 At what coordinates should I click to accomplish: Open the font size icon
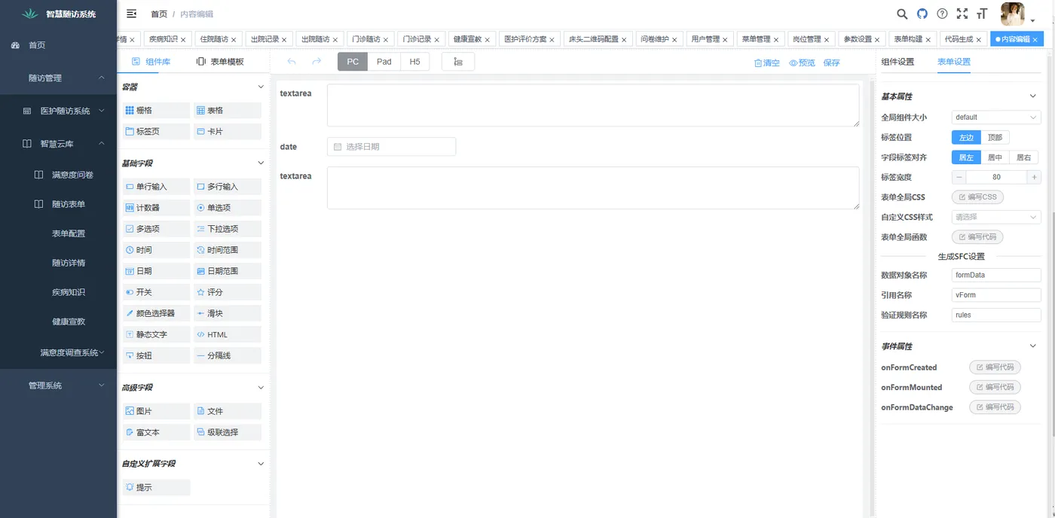tap(982, 14)
